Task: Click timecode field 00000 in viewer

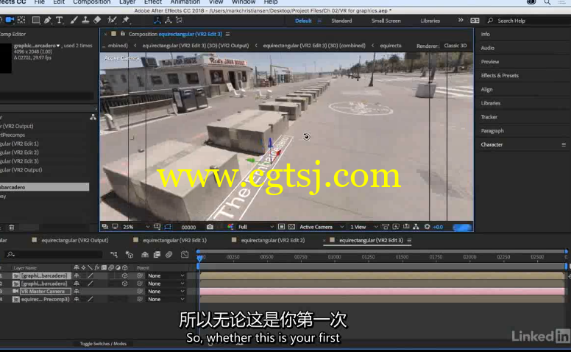Action: 188,227
